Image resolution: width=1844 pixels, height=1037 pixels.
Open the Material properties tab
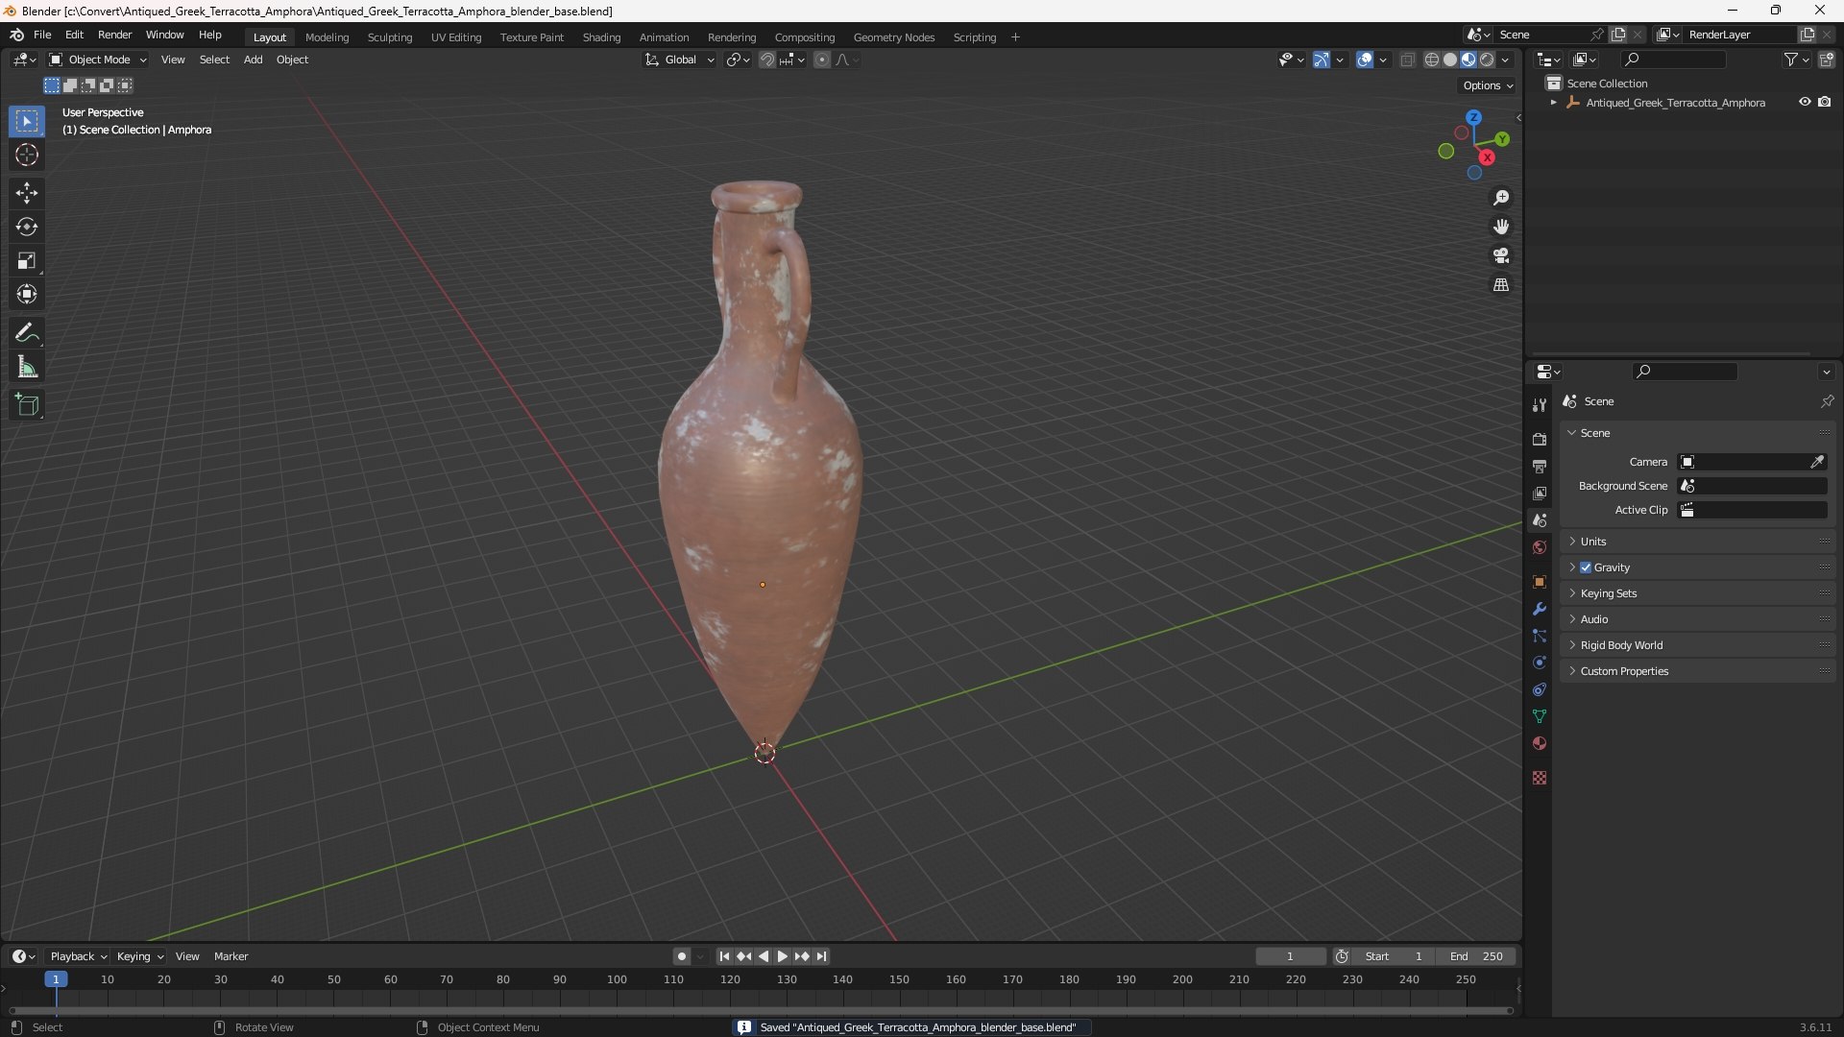(1540, 743)
